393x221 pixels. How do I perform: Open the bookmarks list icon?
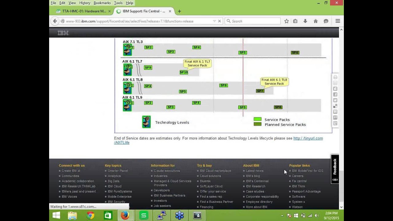tap(295, 21)
